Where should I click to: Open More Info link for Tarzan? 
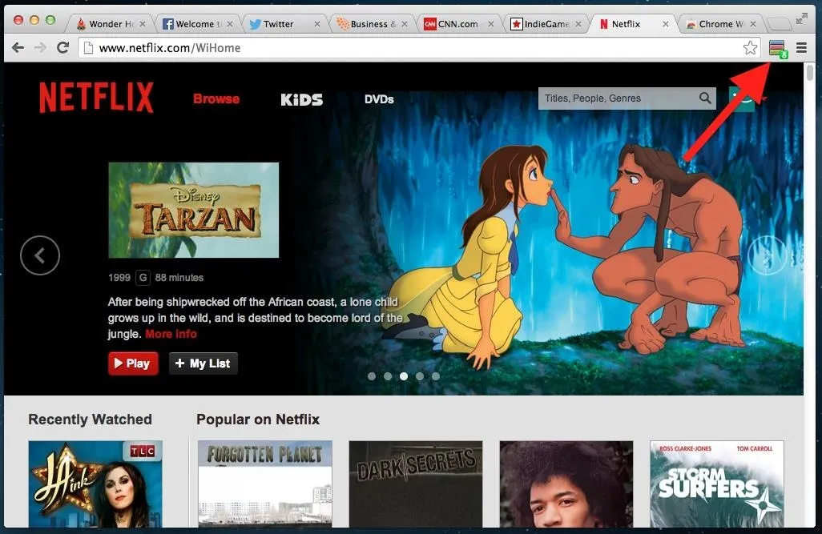point(171,334)
